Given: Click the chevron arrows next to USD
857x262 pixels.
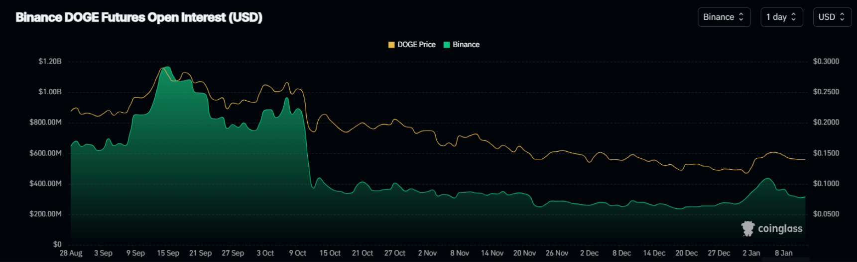Looking at the screenshot, I should coord(842,17).
